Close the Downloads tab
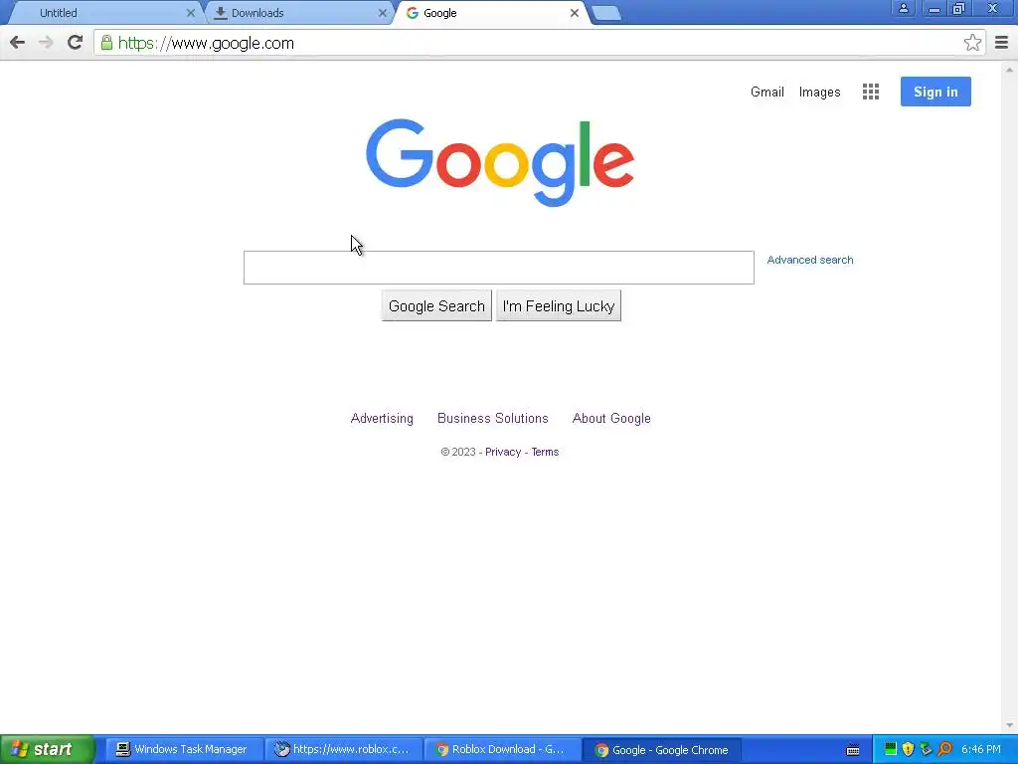This screenshot has width=1018, height=764. coord(383,13)
